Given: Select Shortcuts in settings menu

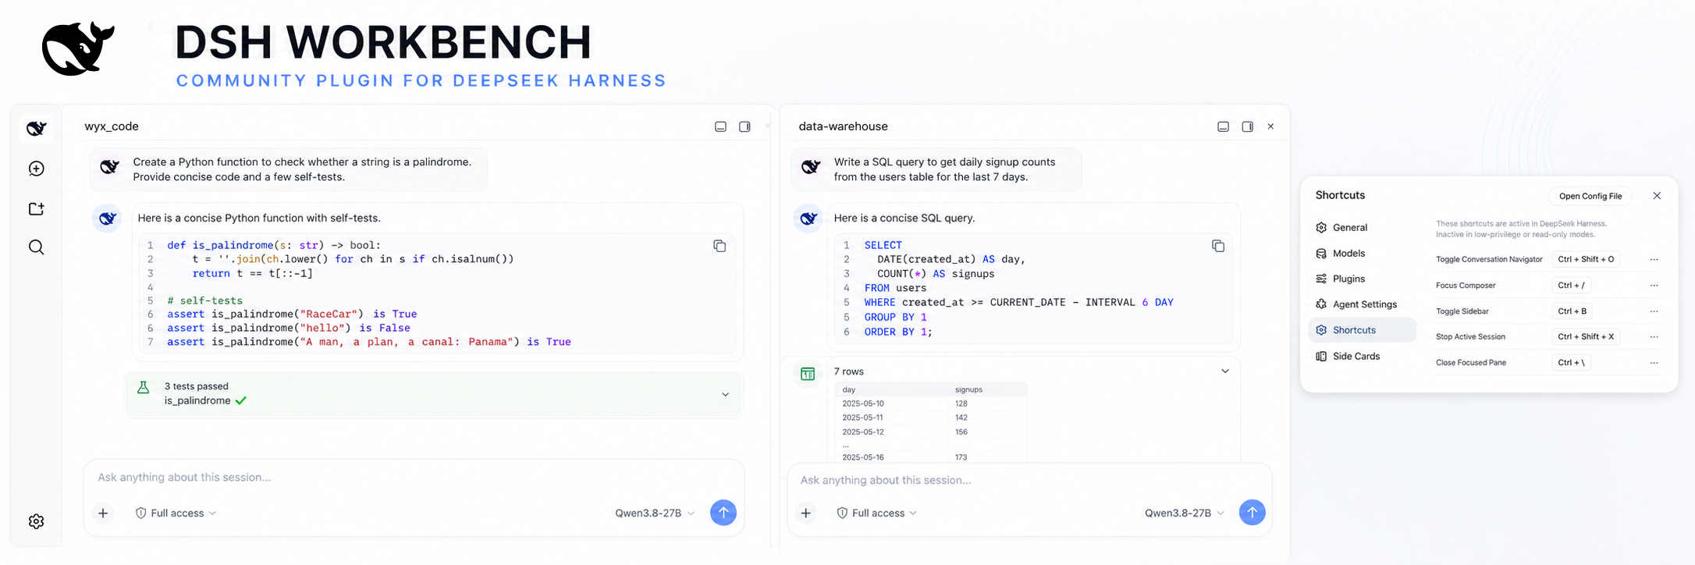Looking at the screenshot, I should click(1362, 330).
